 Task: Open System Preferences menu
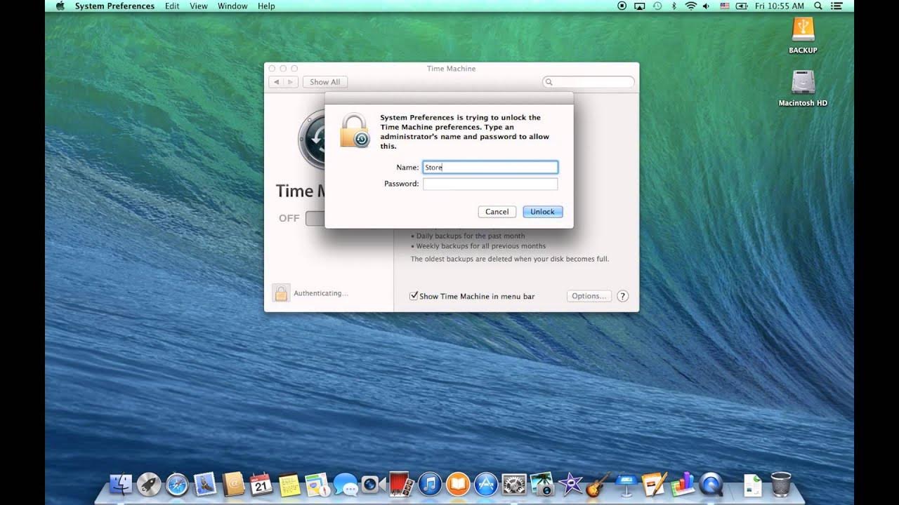tap(114, 6)
